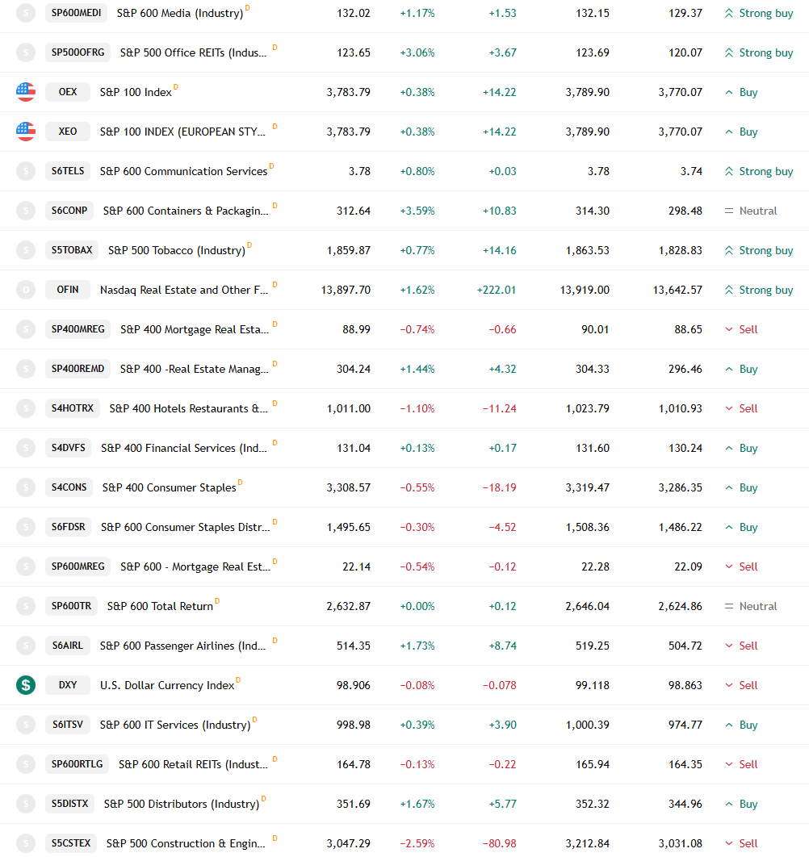Open S&P 400 Hotels Restaurants link
Screen dimensions: 809x857
coord(189,408)
